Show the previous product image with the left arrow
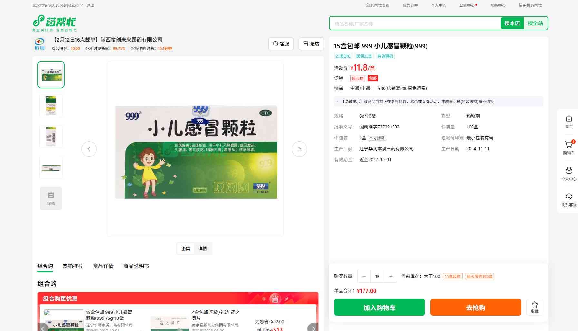The width and height of the screenshot is (578, 331). pos(89,149)
